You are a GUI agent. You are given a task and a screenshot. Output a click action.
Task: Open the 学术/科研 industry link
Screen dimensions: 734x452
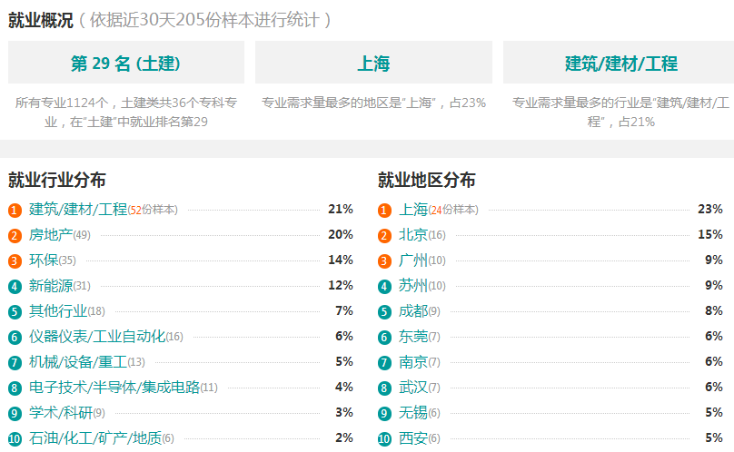click(61, 413)
